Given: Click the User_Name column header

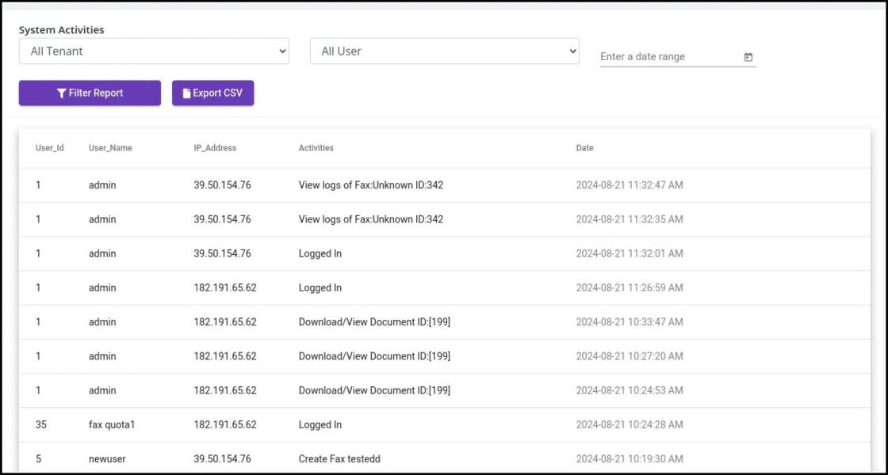Looking at the screenshot, I should tap(110, 148).
